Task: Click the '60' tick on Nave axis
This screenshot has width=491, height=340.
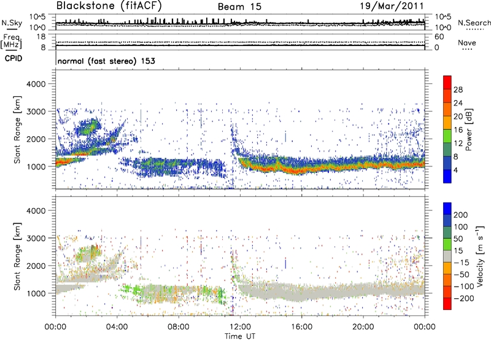Action: point(439,37)
